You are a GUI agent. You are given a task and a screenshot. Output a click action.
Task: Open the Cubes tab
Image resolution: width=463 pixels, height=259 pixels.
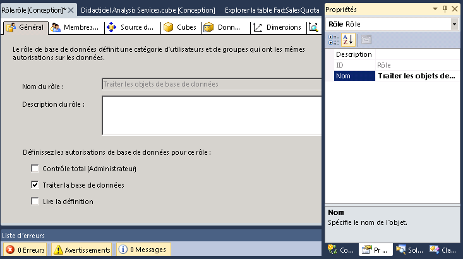pos(179,28)
